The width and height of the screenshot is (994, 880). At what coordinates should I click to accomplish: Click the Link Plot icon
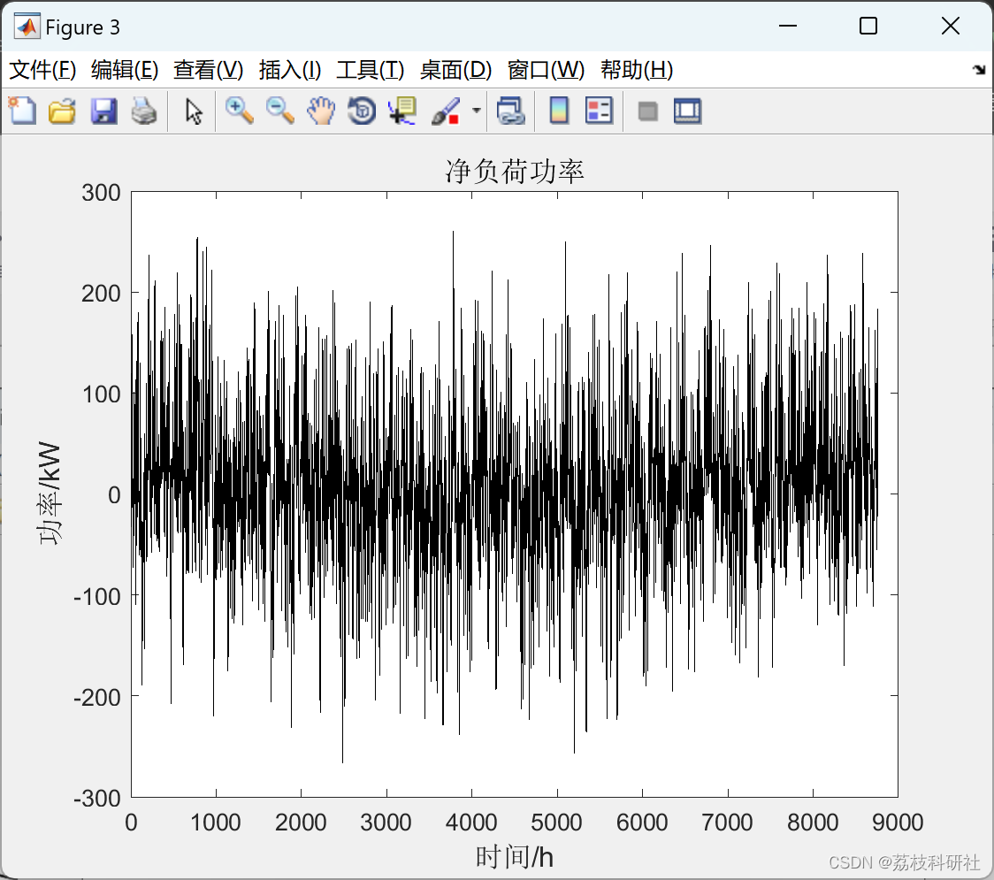click(510, 111)
